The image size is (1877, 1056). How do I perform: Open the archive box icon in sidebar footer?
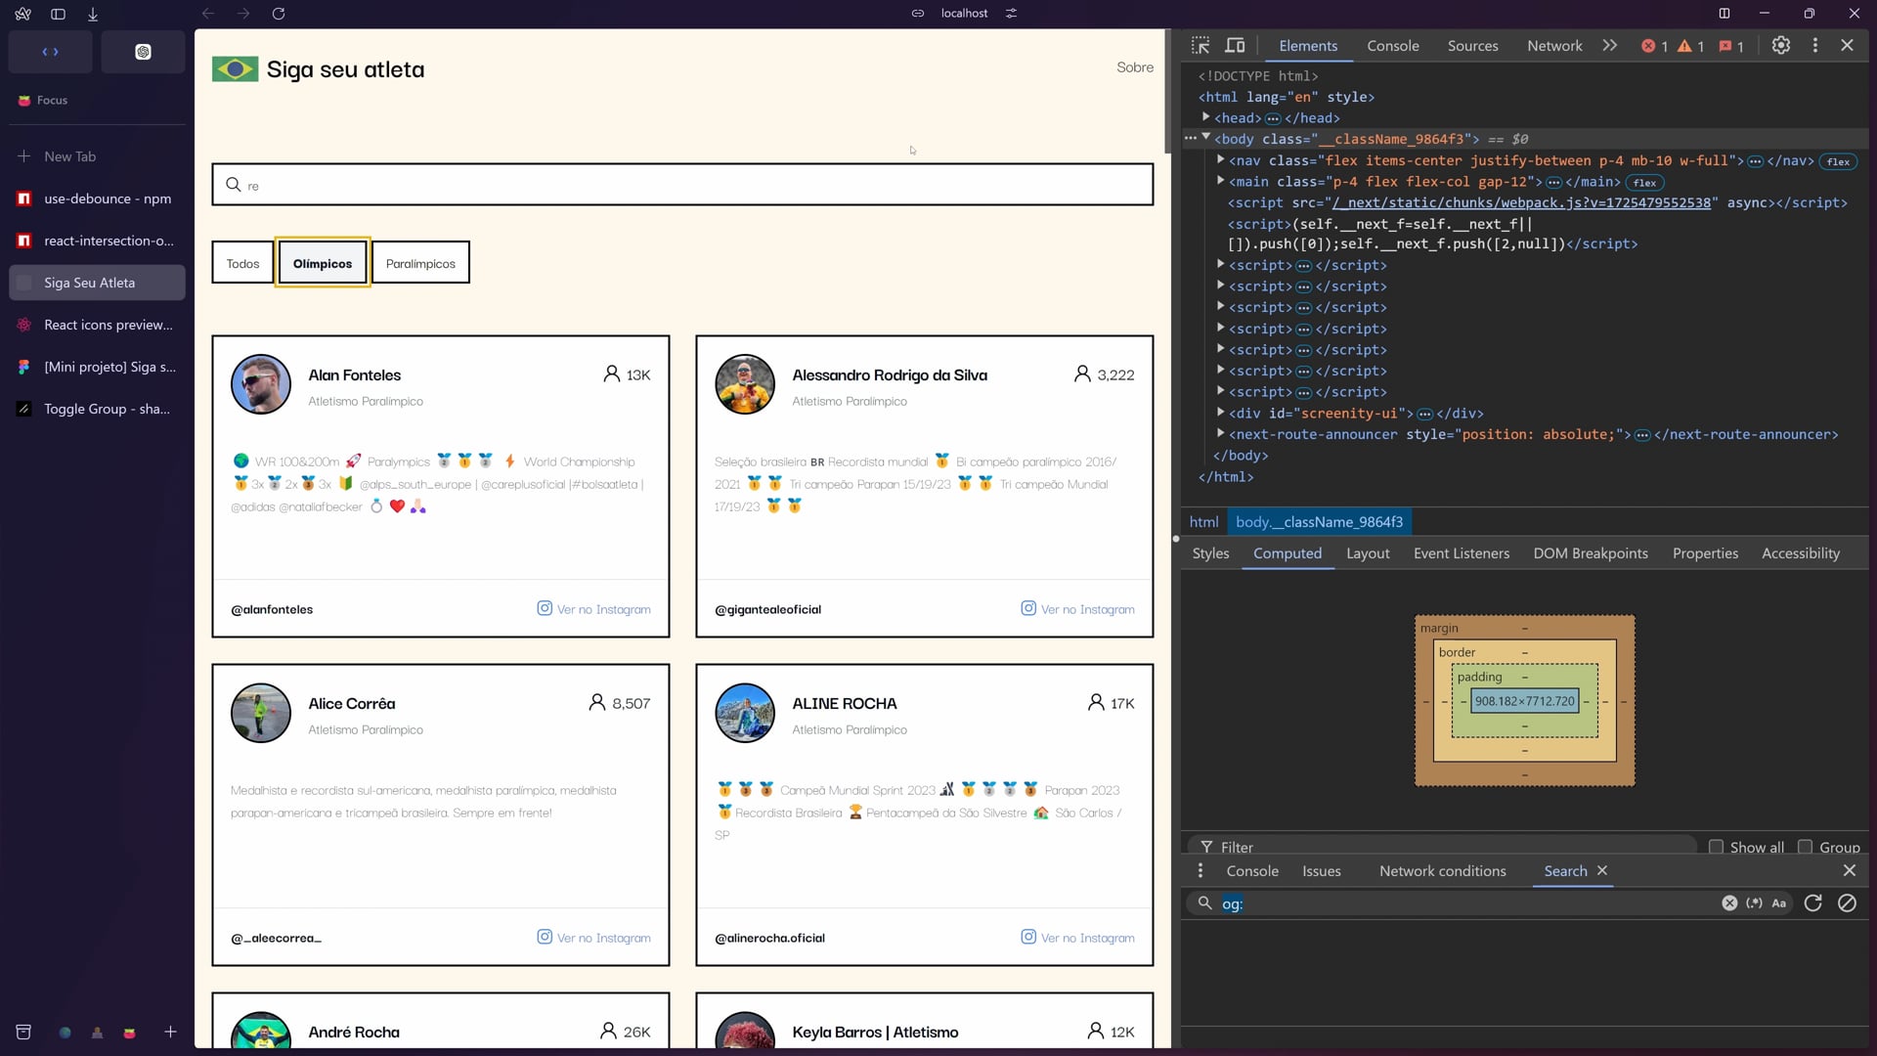click(x=23, y=1033)
